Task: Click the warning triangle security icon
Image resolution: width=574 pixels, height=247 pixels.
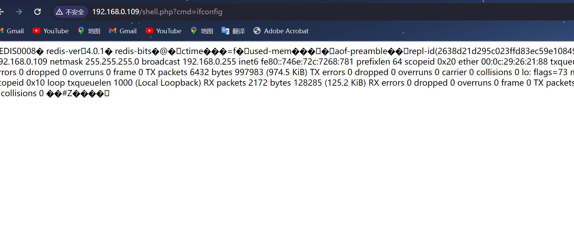Action: tap(60, 12)
